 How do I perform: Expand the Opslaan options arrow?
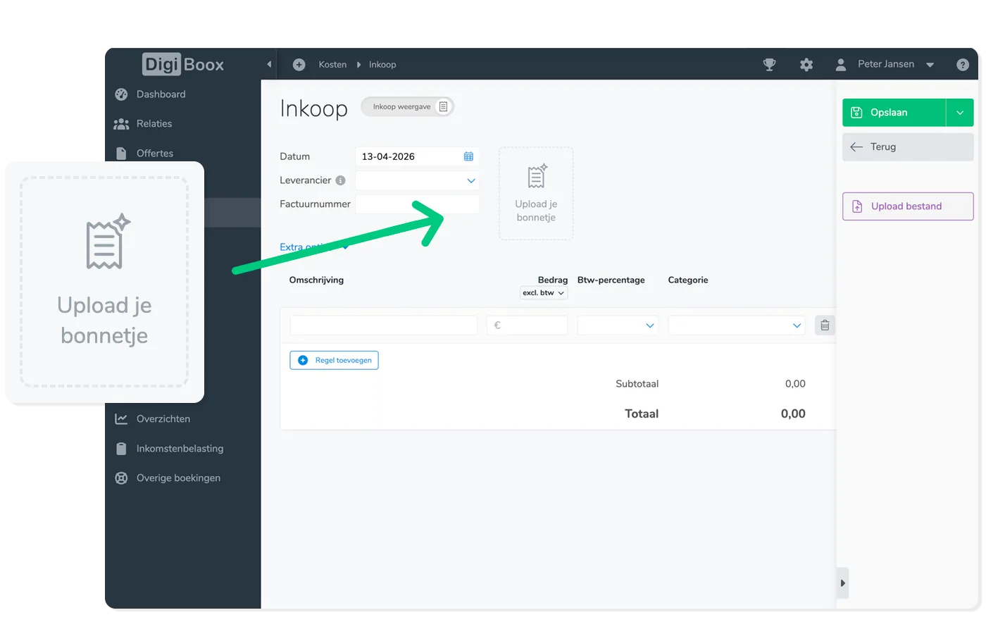pos(959,113)
